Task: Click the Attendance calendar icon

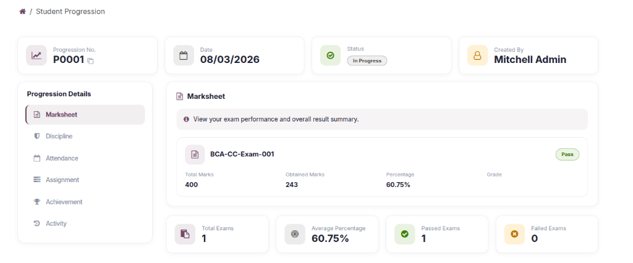Action: (x=36, y=158)
